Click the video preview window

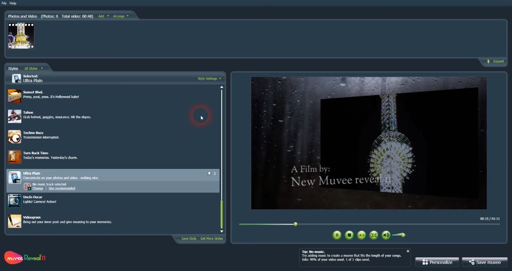click(x=369, y=143)
